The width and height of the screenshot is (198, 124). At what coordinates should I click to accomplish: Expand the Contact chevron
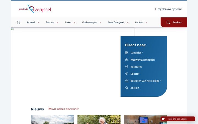click(147, 22)
